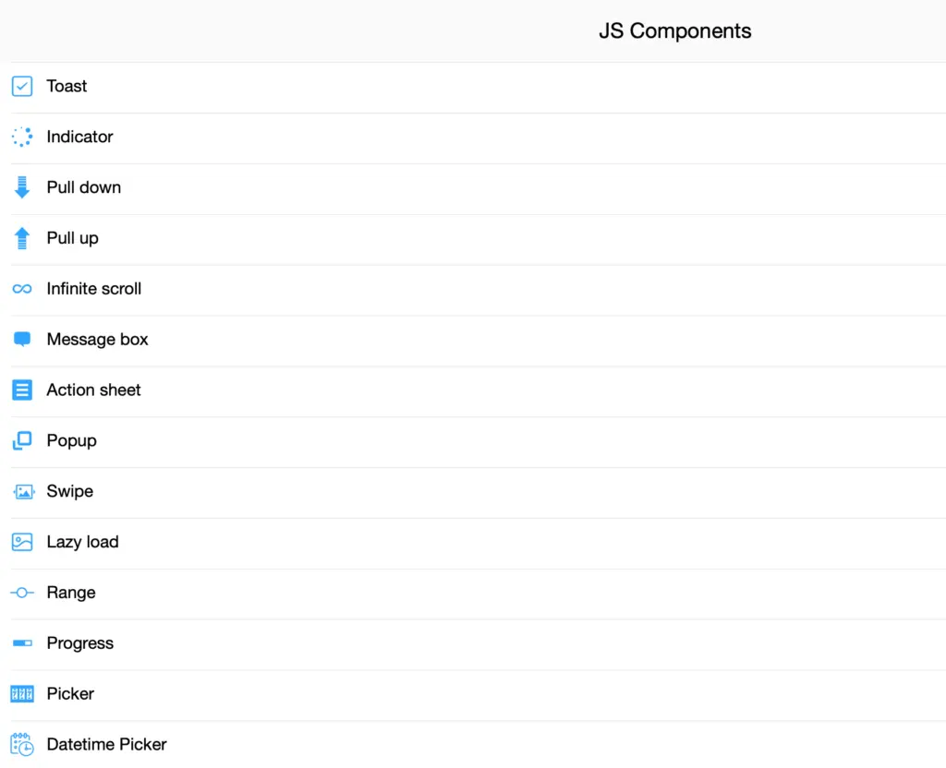This screenshot has height=768, width=946.
Task: Click the Picker columns icon
Action: 22,693
